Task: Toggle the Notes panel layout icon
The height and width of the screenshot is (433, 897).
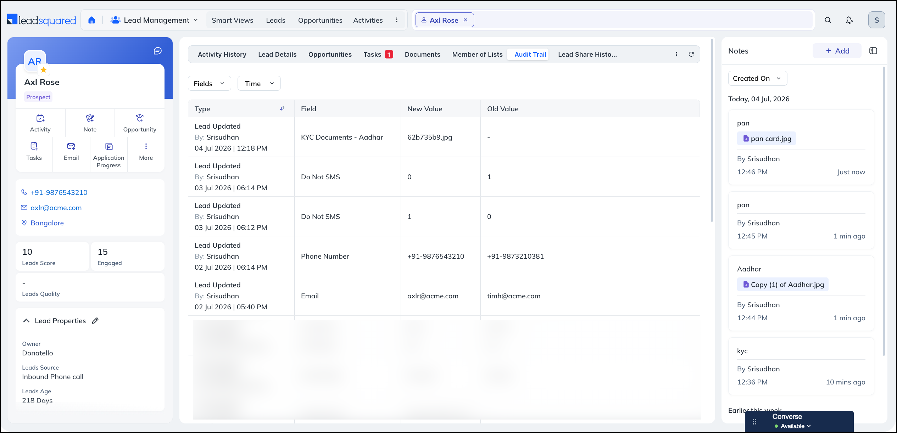Action: pyautogui.click(x=873, y=51)
